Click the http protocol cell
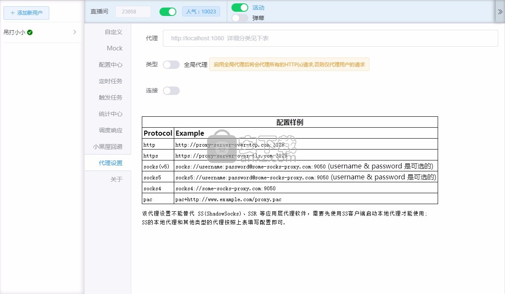 click(158, 144)
